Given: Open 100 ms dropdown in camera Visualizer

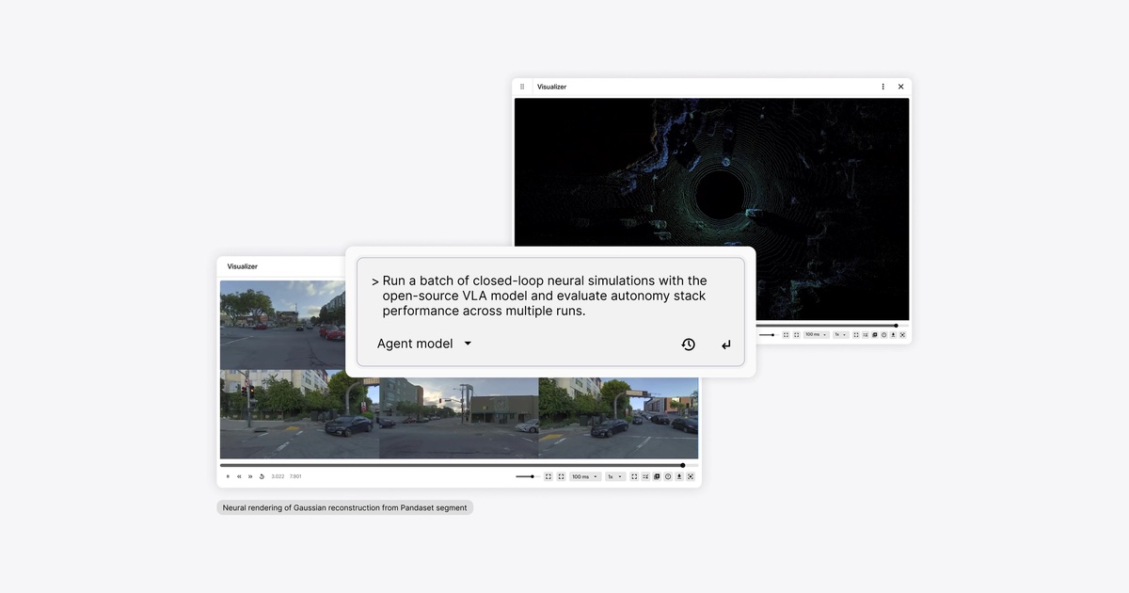Looking at the screenshot, I should coord(585,476).
